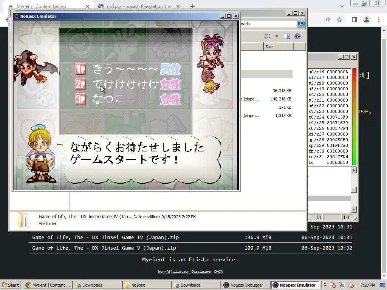Viewport: 387px width, 290px height.
Task: Click the 2P player badge in game
Action: pyautogui.click(x=80, y=84)
